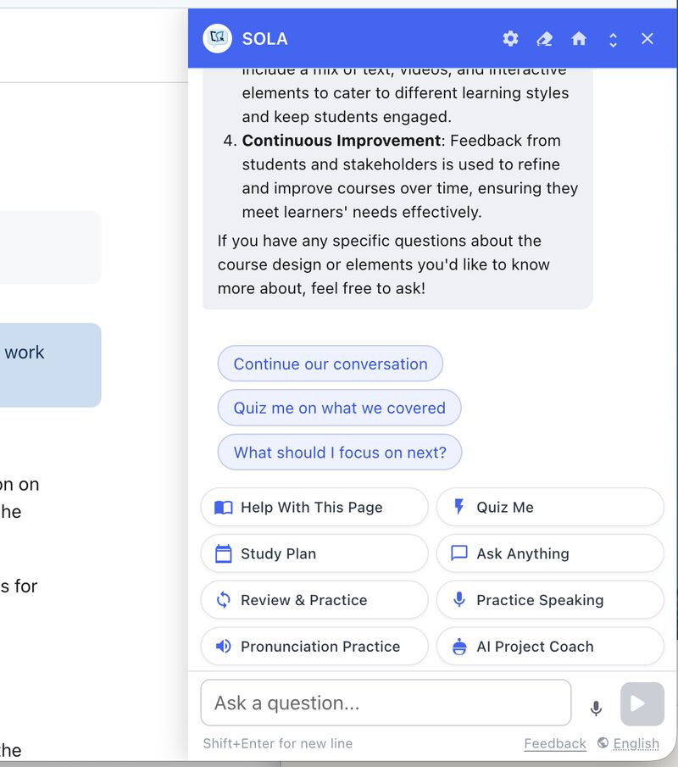Clear the chat with eraser icon

544,38
